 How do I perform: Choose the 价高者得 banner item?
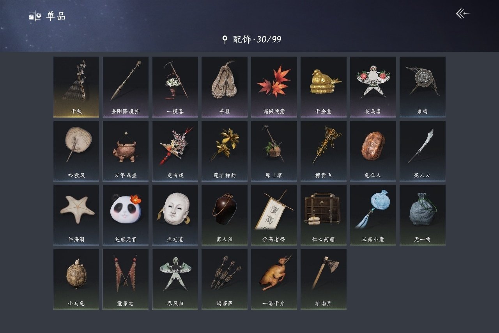[274, 215]
